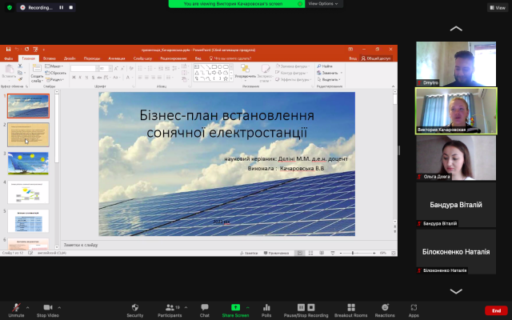The image size is (512, 320).
Task: Switch to slide sorter view icon
Action: (x=310, y=253)
